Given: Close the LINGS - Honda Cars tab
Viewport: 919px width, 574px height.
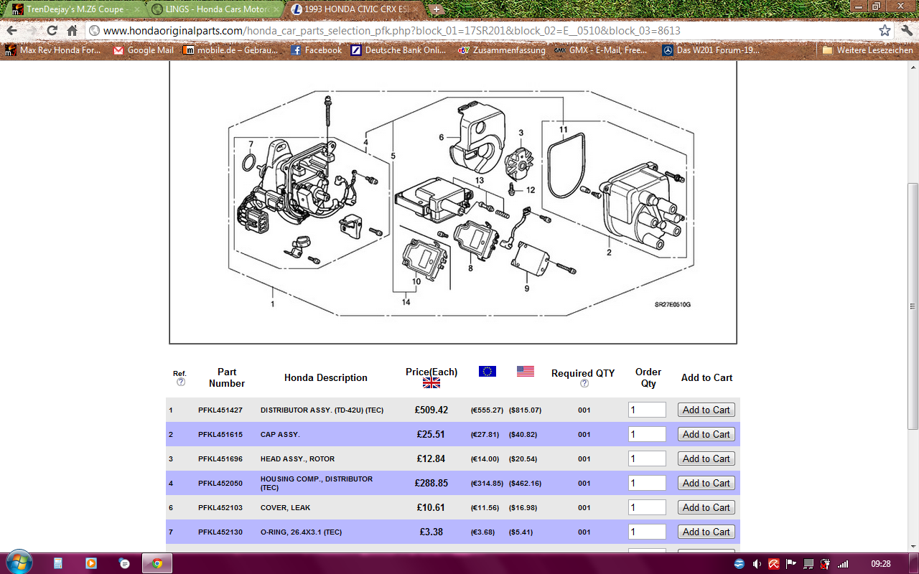Looking at the screenshot, I should (x=276, y=9).
